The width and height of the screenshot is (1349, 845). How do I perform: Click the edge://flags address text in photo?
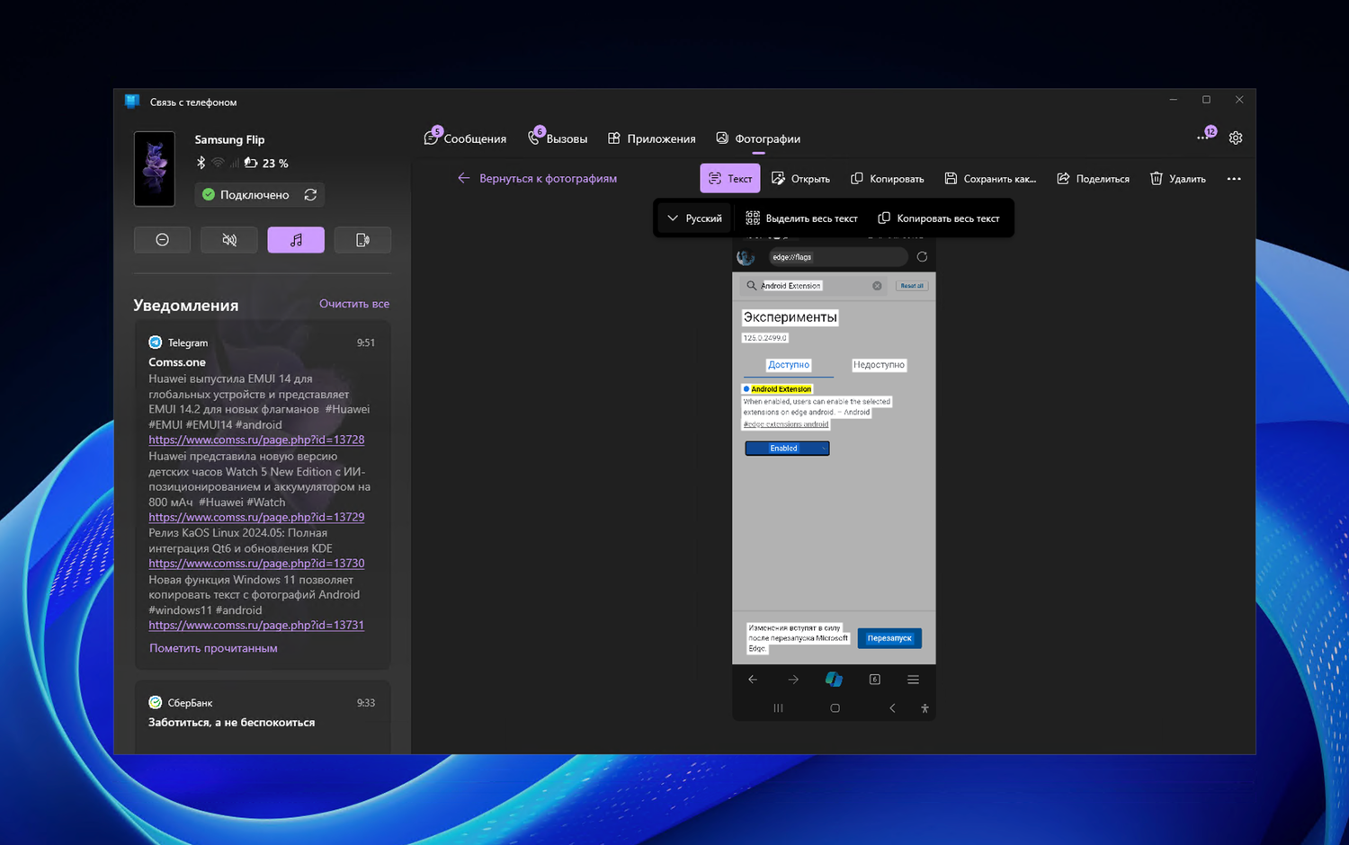(791, 257)
